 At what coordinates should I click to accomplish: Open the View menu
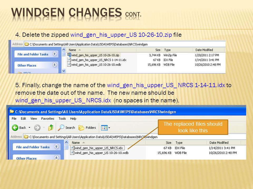pos(33,119)
